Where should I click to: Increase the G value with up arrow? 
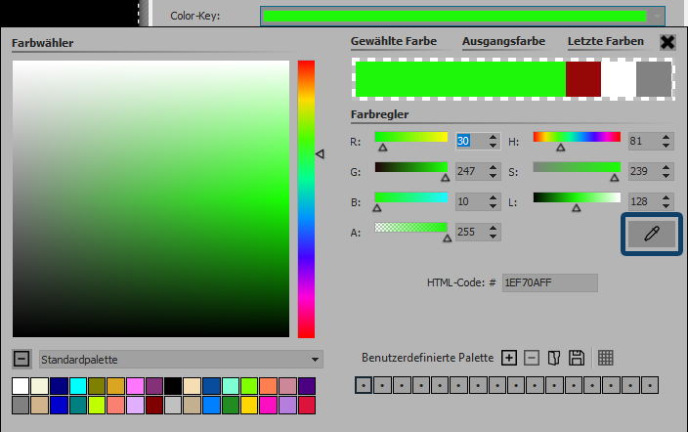point(494,168)
